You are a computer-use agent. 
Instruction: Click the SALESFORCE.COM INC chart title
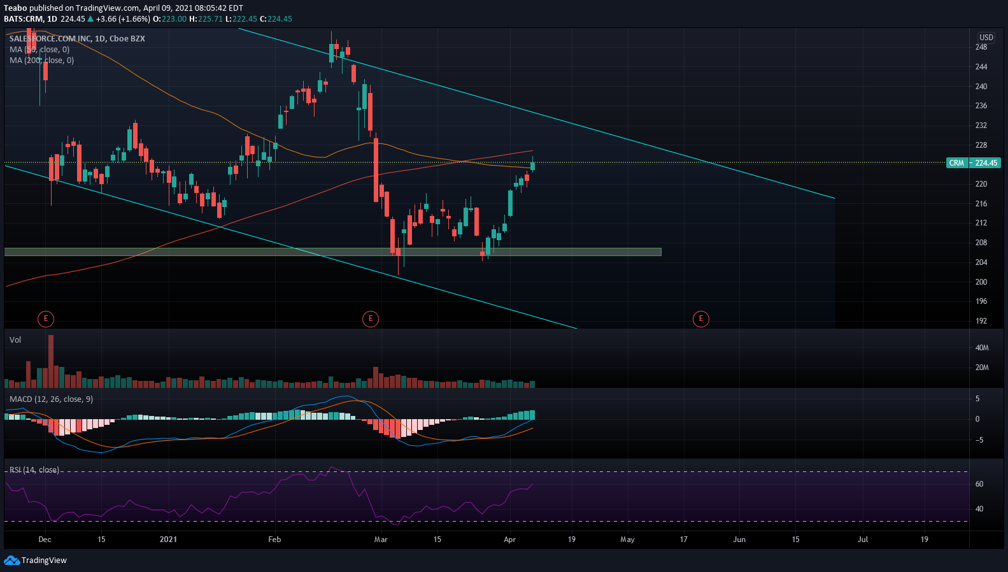click(x=77, y=38)
